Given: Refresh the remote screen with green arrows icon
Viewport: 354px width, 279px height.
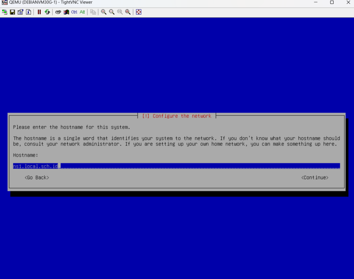Looking at the screenshot, I should pyautogui.click(x=47, y=12).
